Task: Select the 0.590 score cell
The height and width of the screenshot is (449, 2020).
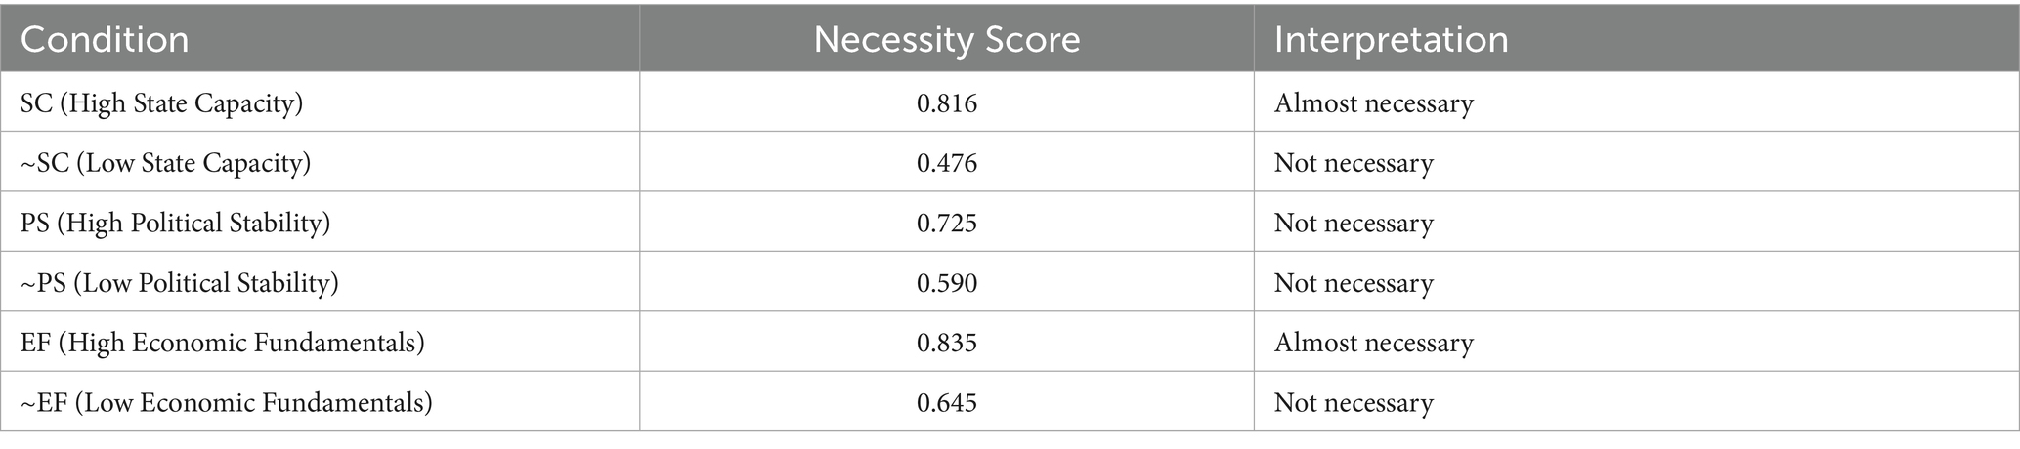Action: click(x=946, y=283)
